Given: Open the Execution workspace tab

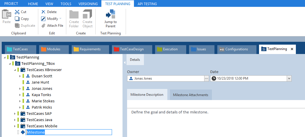Looking at the screenshot, I should (x=170, y=49).
